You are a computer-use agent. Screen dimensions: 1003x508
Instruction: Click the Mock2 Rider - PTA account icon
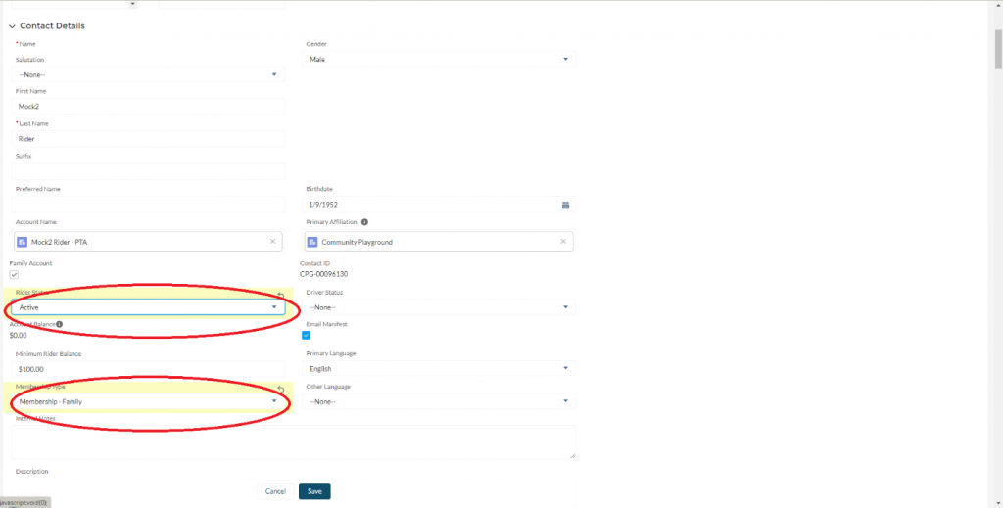[24, 242]
